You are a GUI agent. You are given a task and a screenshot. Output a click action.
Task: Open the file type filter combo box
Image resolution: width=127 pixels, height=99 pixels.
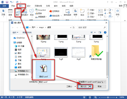(x=92, y=82)
